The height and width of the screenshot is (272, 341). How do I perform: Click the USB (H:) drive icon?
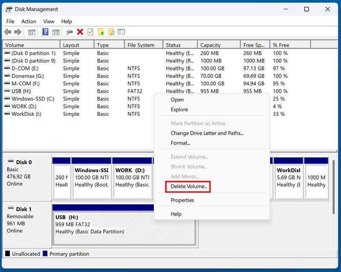click(8, 91)
